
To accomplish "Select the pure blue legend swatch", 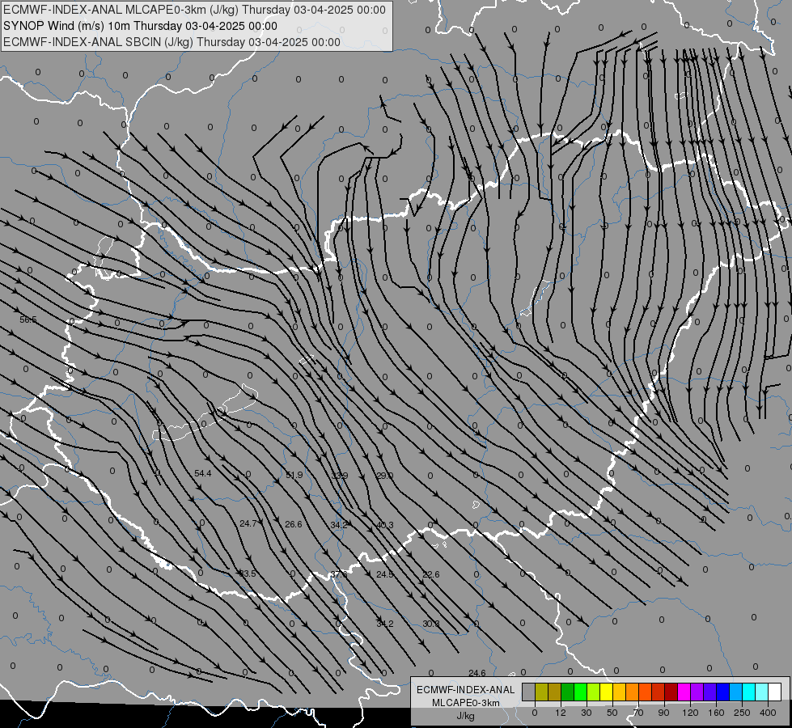I will pos(722,692).
